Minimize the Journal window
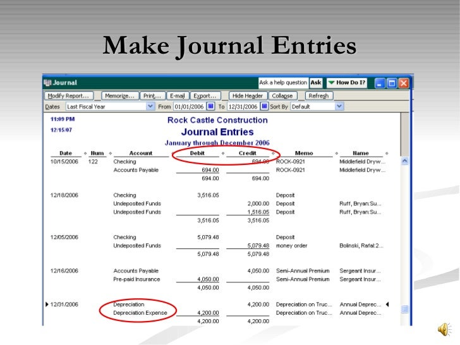Image resolution: width=460 pixels, height=345 pixels. point(380,83)
